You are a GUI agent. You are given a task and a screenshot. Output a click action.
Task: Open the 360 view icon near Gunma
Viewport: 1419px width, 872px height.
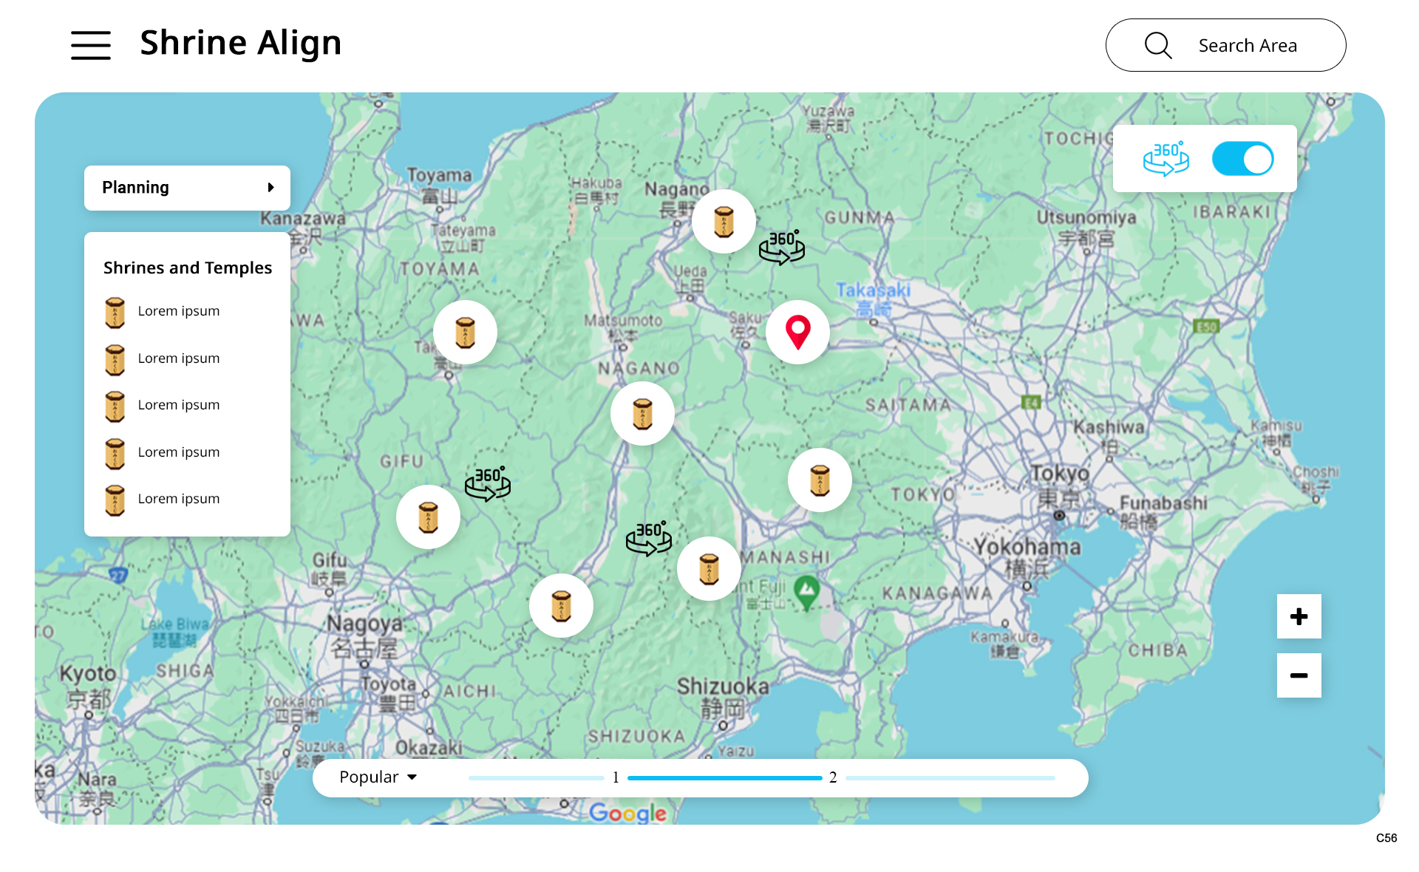[x=781, y=248]
